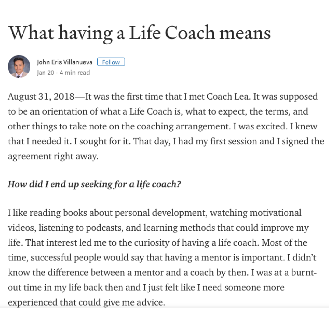Click the final line ending 'give me advice.'

click(x=87, y=302)
